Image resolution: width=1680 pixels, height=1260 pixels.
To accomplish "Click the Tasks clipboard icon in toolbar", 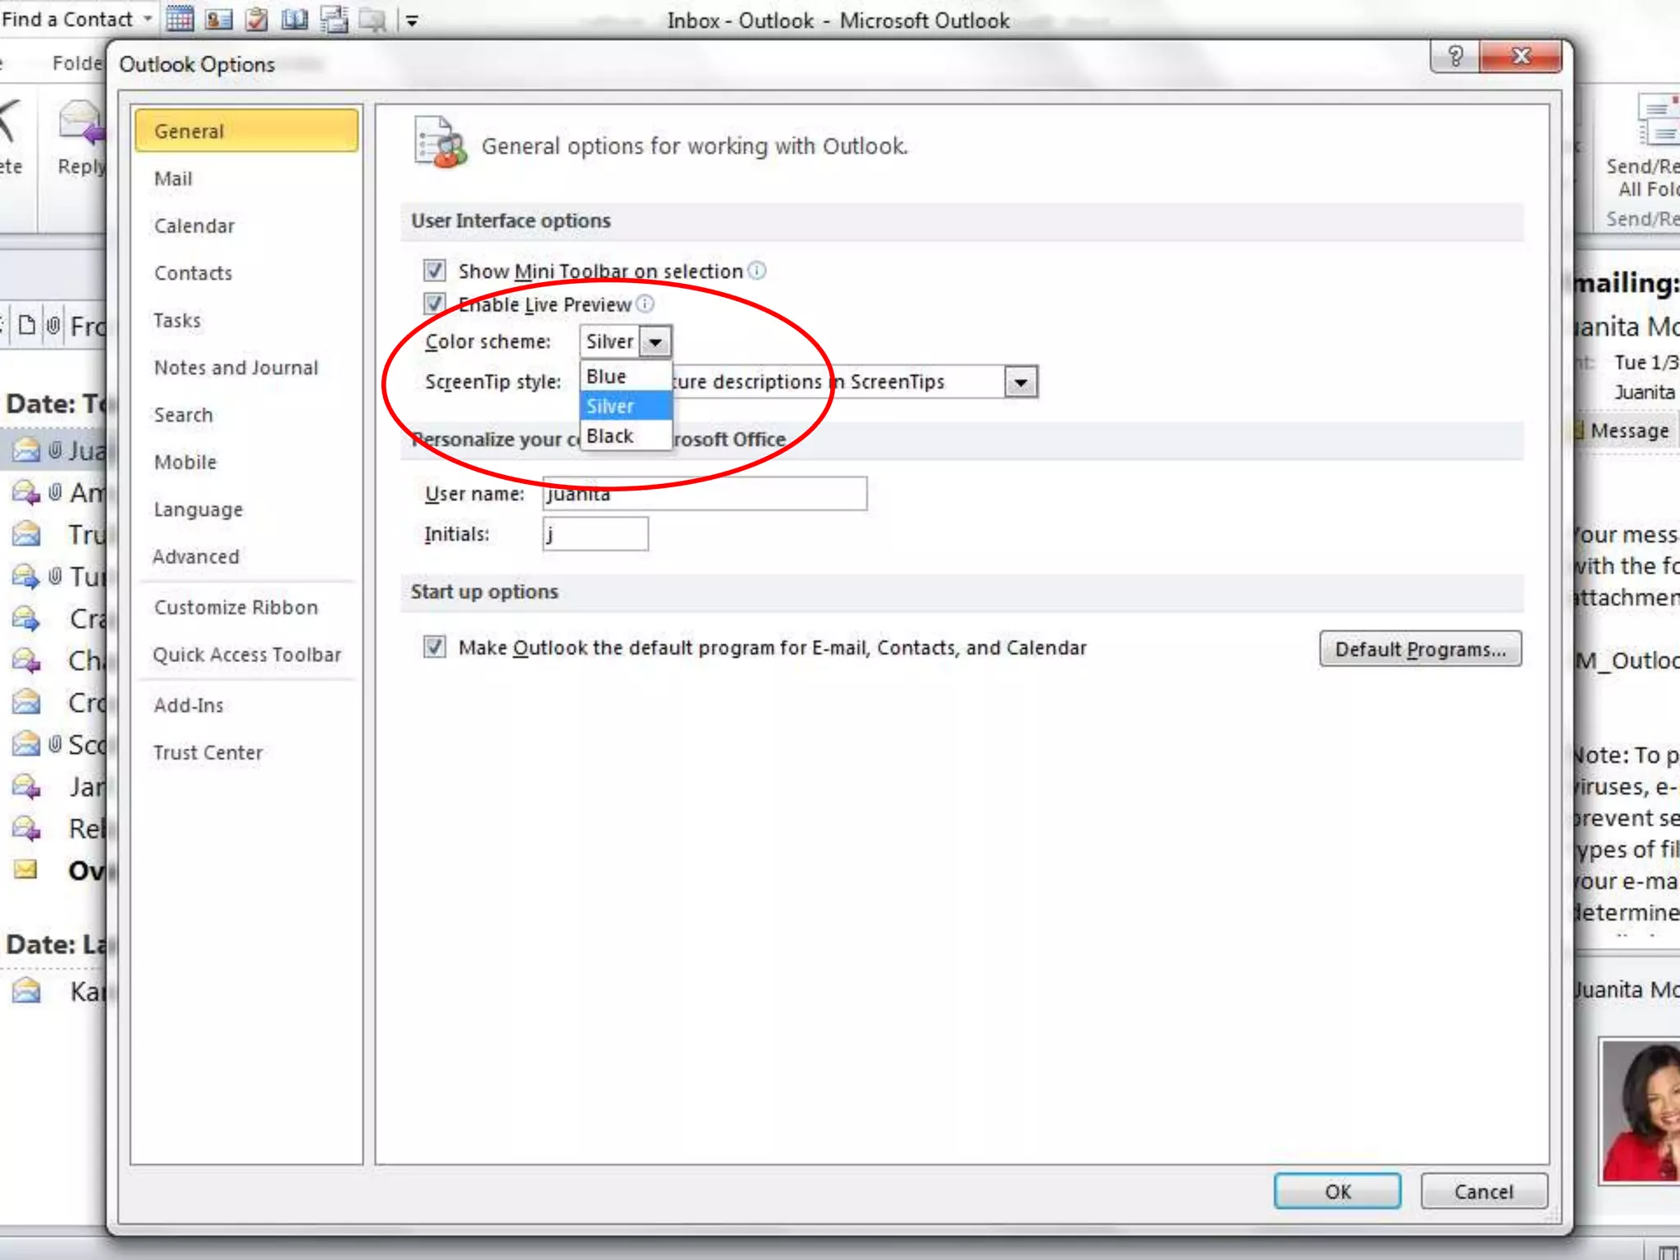I will coord(257,19).
